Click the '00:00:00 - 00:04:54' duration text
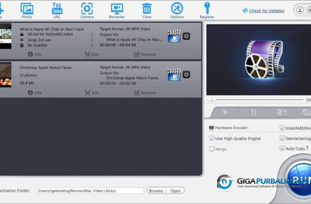This screenshot has width=311, height=204. pos(118,45)
